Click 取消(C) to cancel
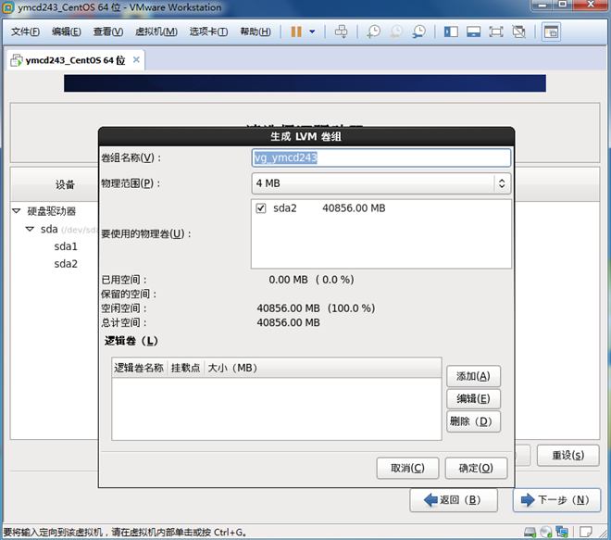The image size is (611, 540). 407,468
